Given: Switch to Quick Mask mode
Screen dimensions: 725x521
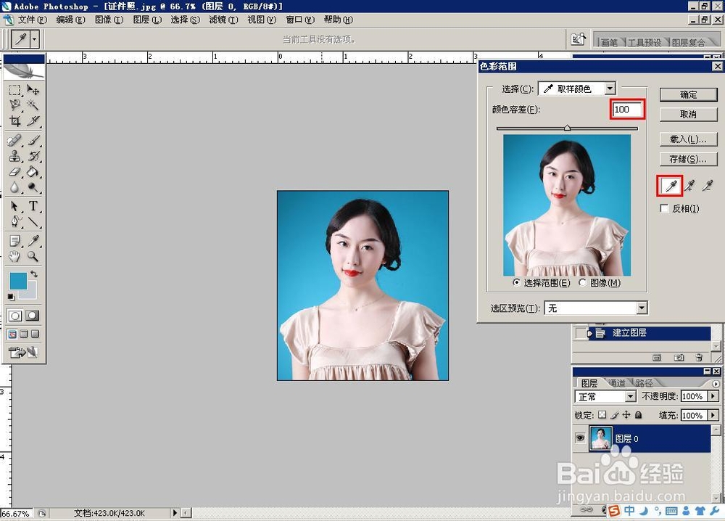Looking at the screenshot, I should point(33,316).
